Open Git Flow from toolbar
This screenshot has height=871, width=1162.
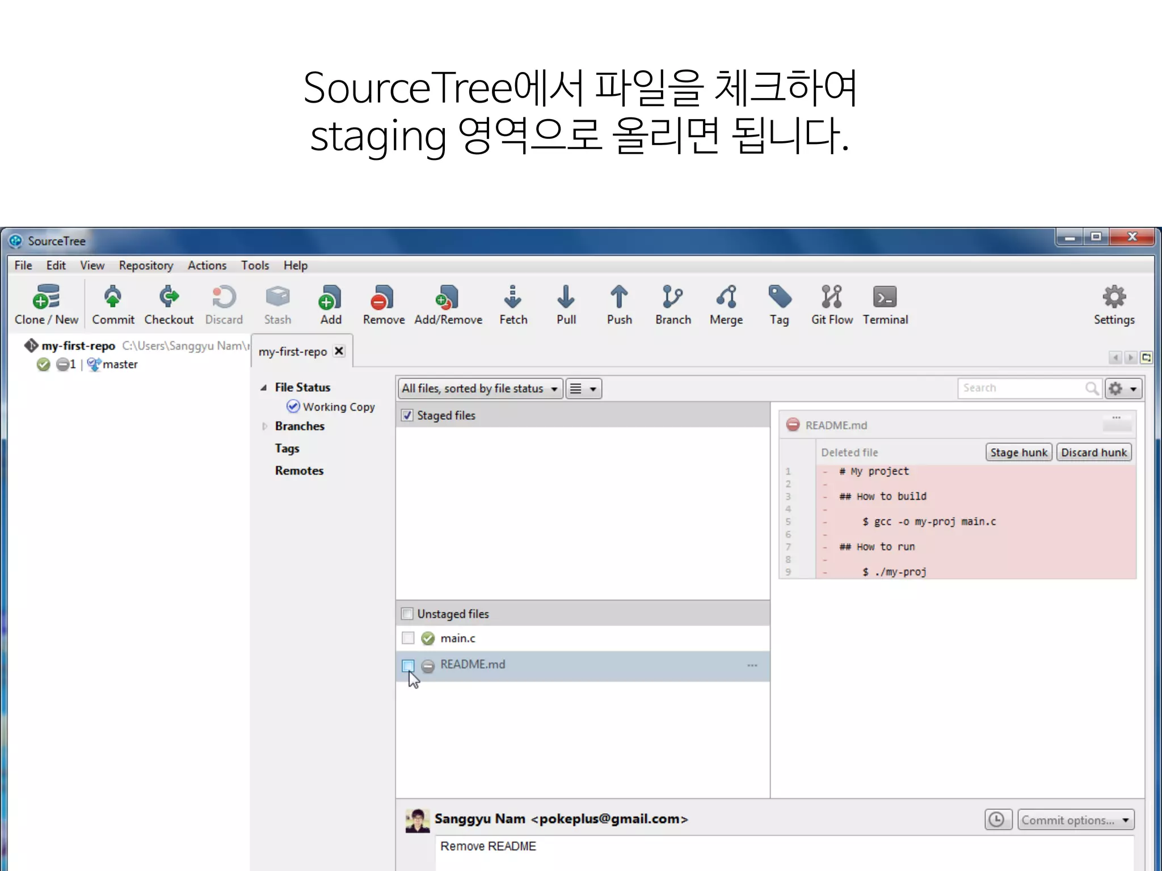[x=832, y=305]
